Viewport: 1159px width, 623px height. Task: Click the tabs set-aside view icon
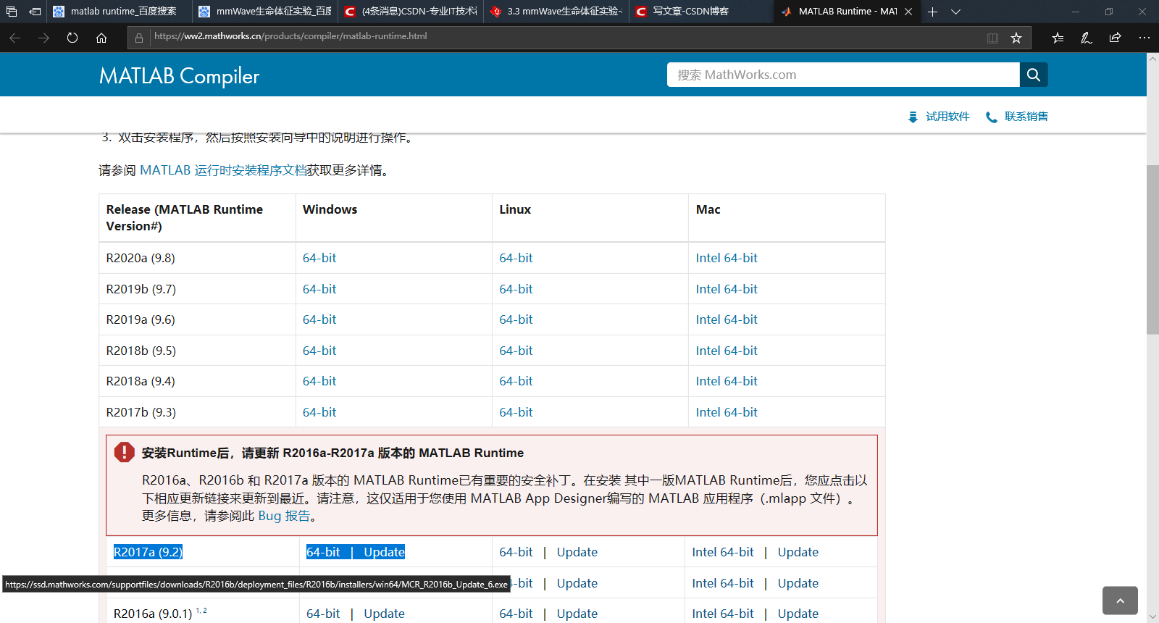[x=12, y=12]
